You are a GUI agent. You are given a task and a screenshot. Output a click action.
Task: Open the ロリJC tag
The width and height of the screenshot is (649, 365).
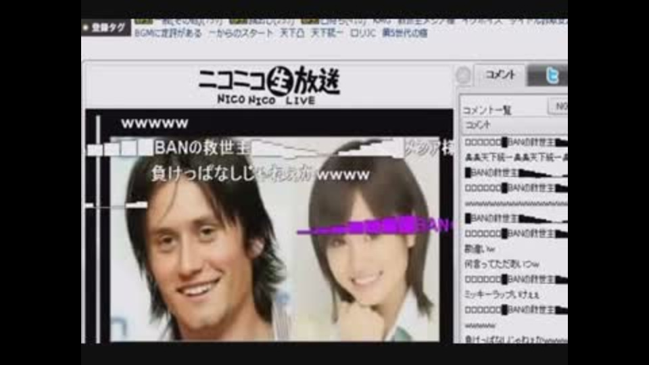click(362, 33)
